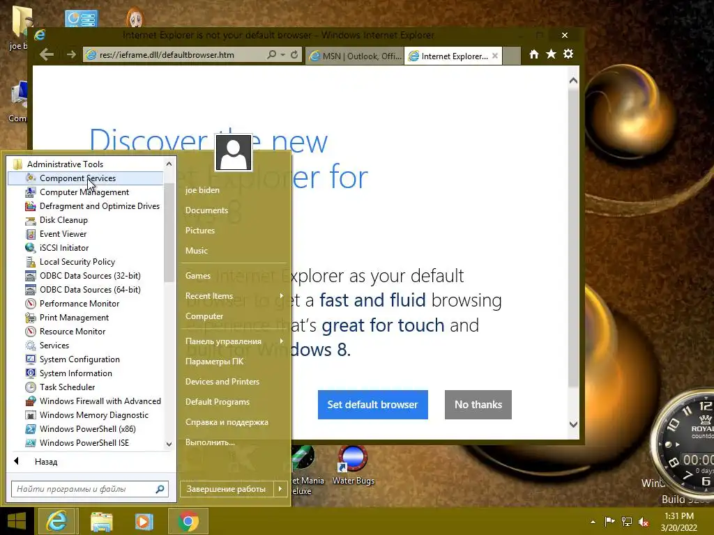The image size is (714, 535).
Task: Click the muted volume tray icon
Action: coord(644,521)
